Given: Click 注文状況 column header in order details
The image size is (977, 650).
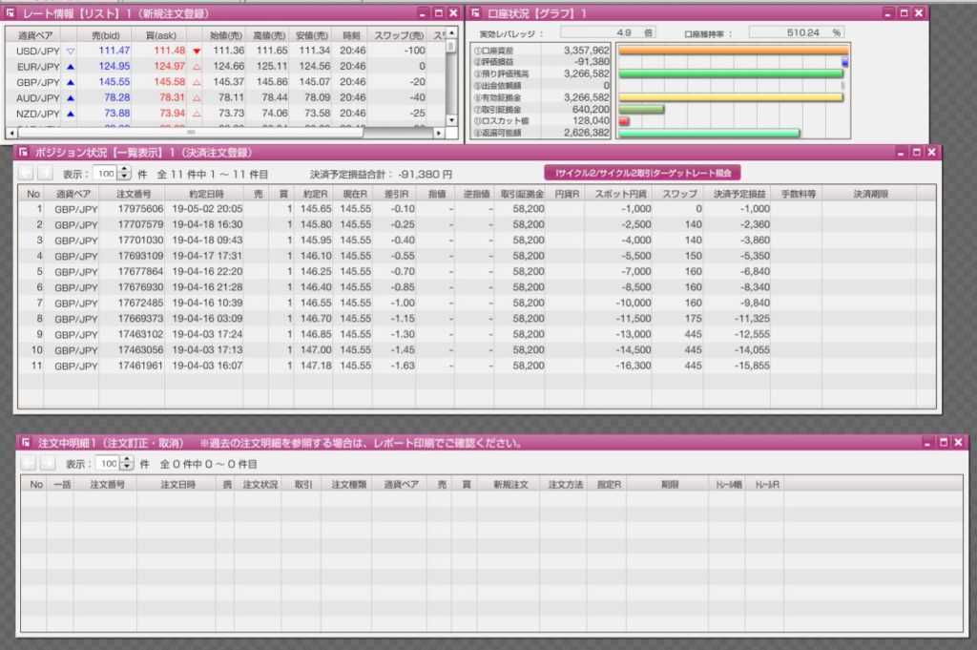Looking at the screenshot, I should (259, 484).
